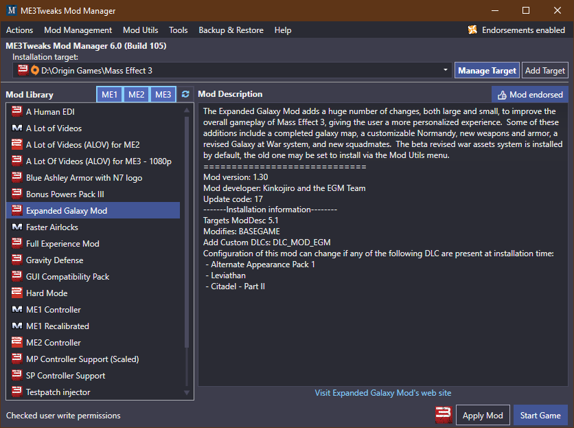
Task: Click the mod library scroll down arrow
Action: pos(187,393)
